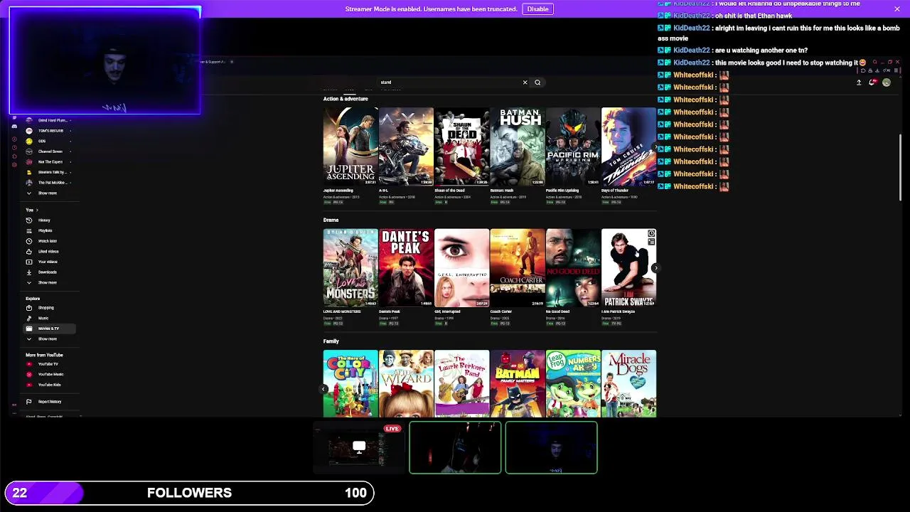The image size is (910, 512).
Task: Open Liked videos
Action: 50,251
